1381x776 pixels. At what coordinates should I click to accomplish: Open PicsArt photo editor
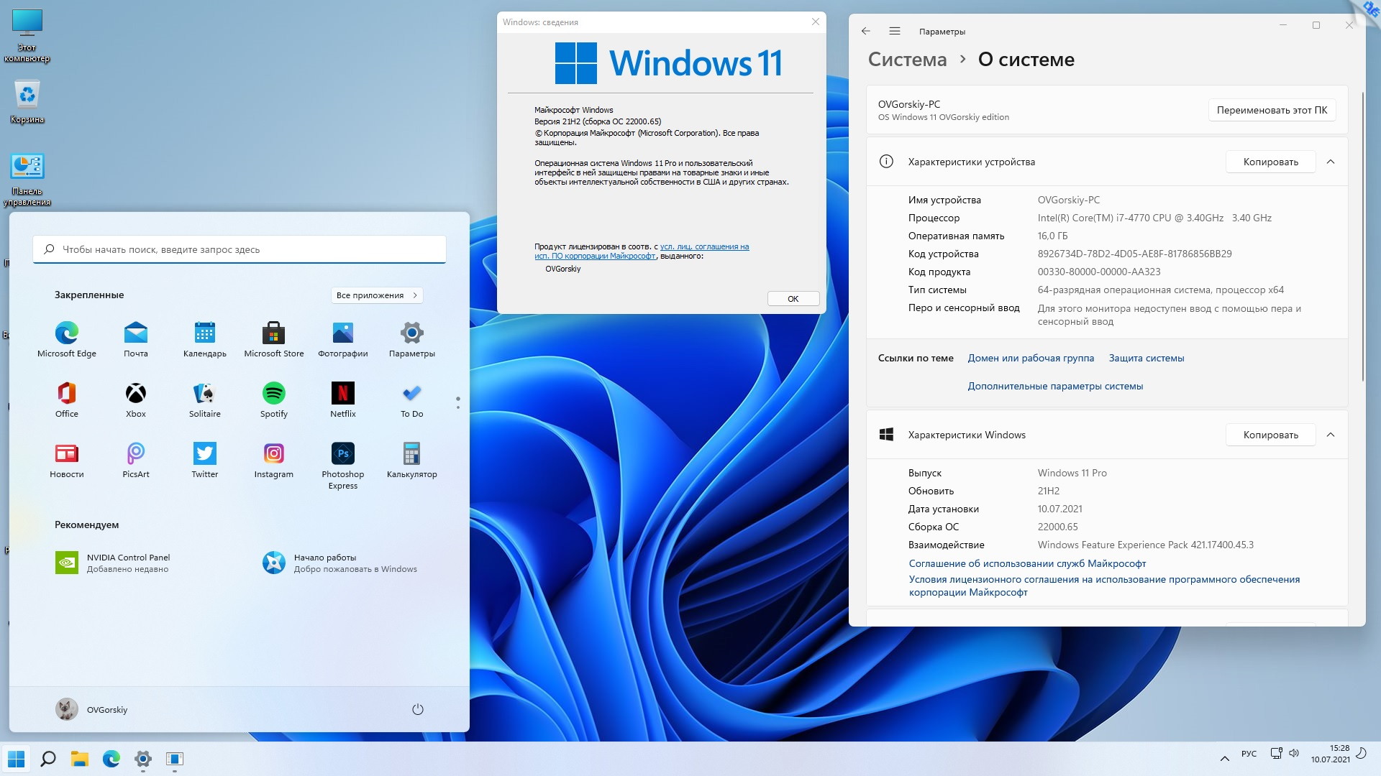point(136,454)
